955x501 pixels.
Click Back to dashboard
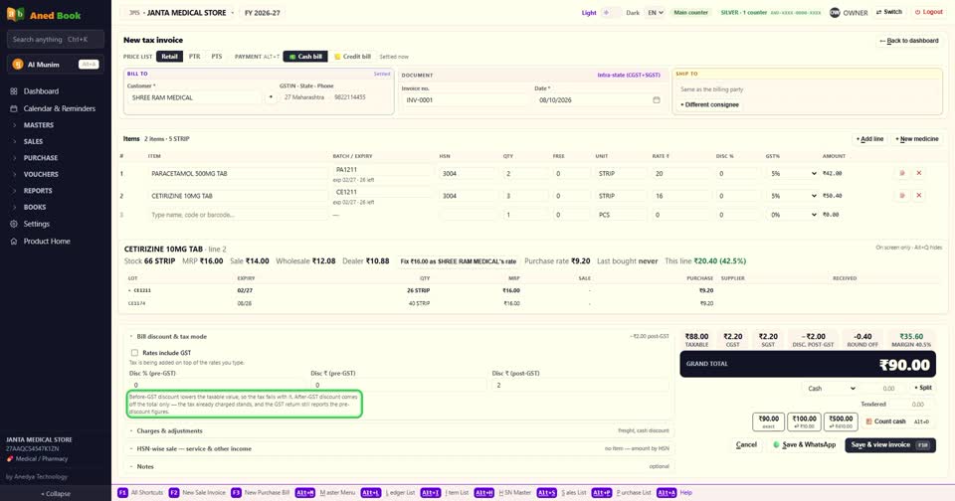pos(908,41)
